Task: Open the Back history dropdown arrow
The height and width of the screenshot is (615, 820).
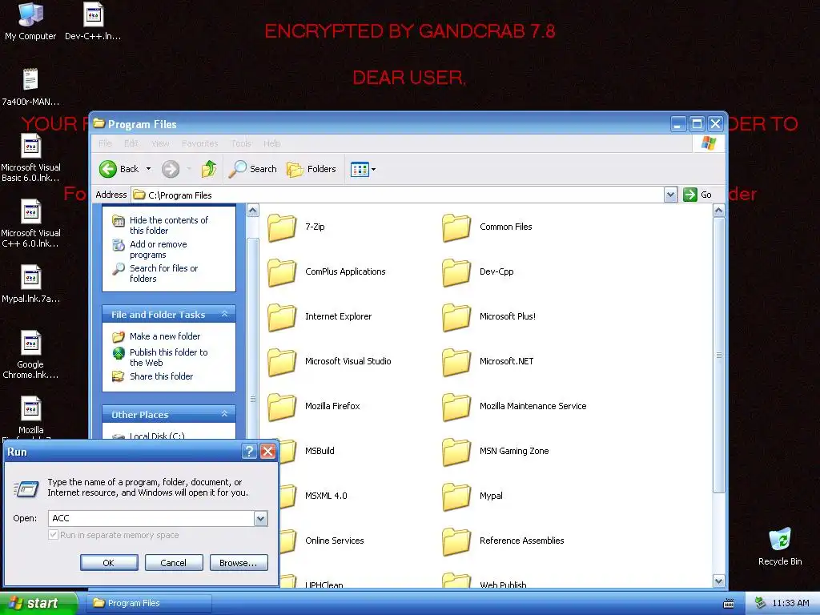Action: 148,169
